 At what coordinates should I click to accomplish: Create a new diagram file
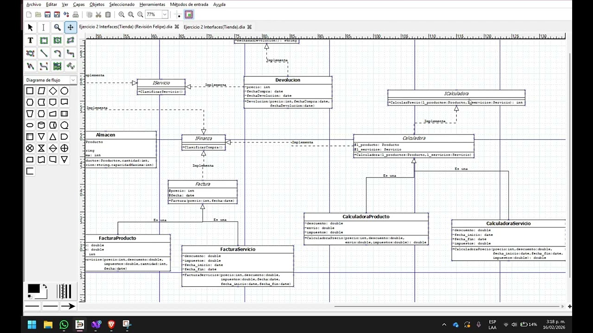pyautogui.click(x=29, y=15)
